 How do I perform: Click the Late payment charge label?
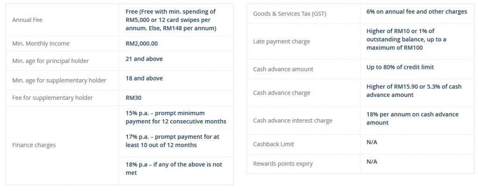pyautogui.click(x=281, y=41)
